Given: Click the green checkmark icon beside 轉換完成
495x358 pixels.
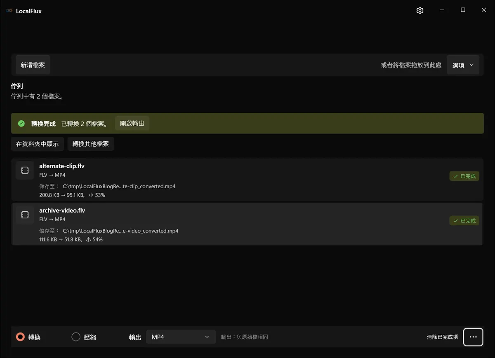Looking at the screenshot, I should [21, 124].
